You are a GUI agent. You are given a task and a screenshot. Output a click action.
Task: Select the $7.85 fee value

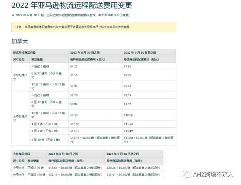click(74, 86)
